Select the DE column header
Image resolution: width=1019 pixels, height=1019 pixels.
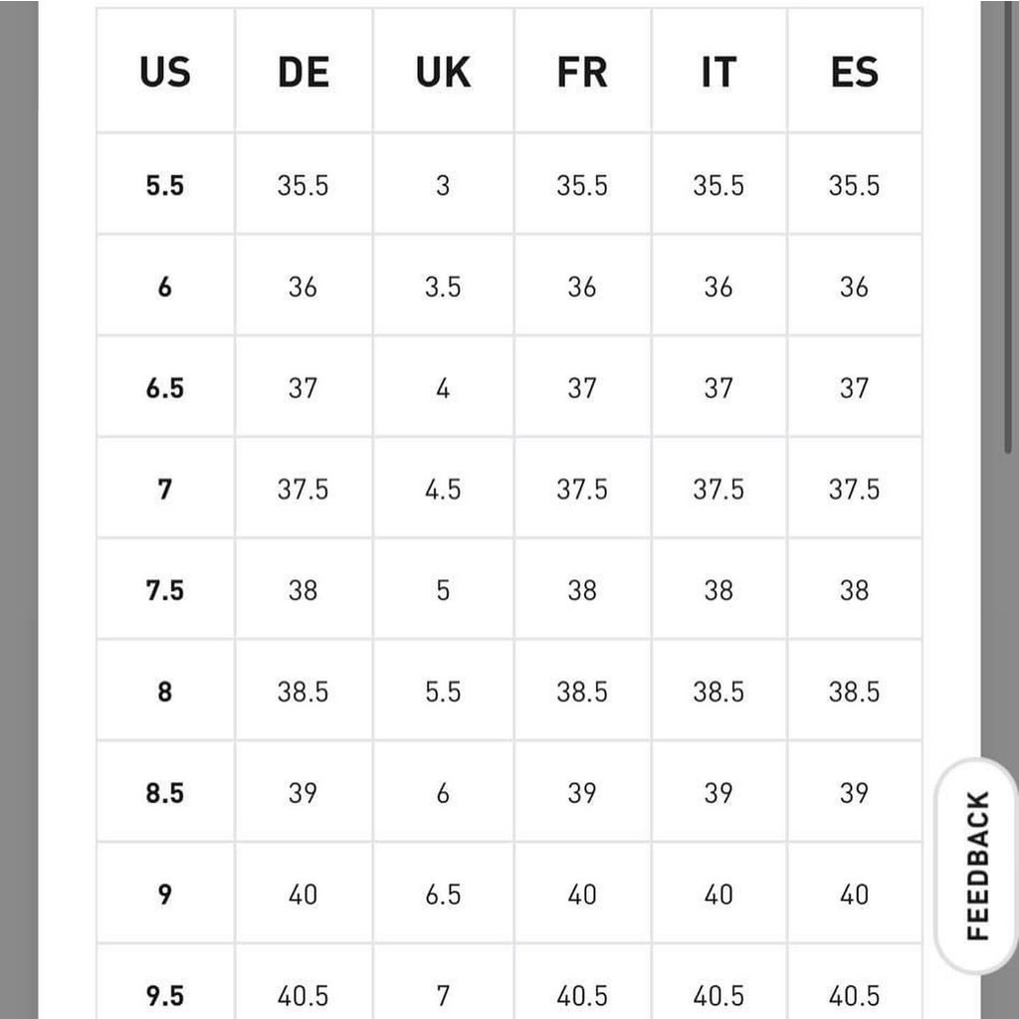click(304, 73)
